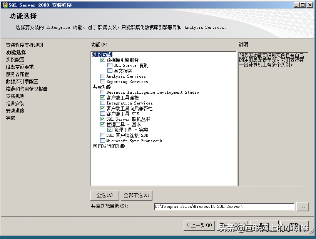Uncheck the "客户端工具连接" feature
Viewport: 316px width, 239px height.
pos(102,98)
